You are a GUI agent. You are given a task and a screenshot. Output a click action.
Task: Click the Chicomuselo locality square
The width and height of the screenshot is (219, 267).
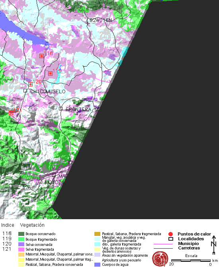click(x=25, y=90)
